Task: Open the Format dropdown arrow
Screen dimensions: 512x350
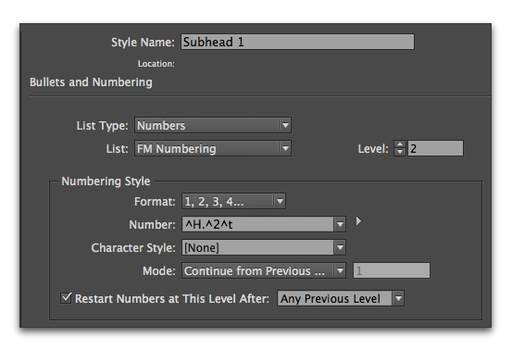Action: point(280,202)
